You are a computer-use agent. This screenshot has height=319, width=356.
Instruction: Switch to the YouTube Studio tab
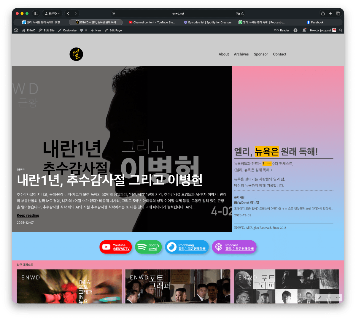point(152,22)
